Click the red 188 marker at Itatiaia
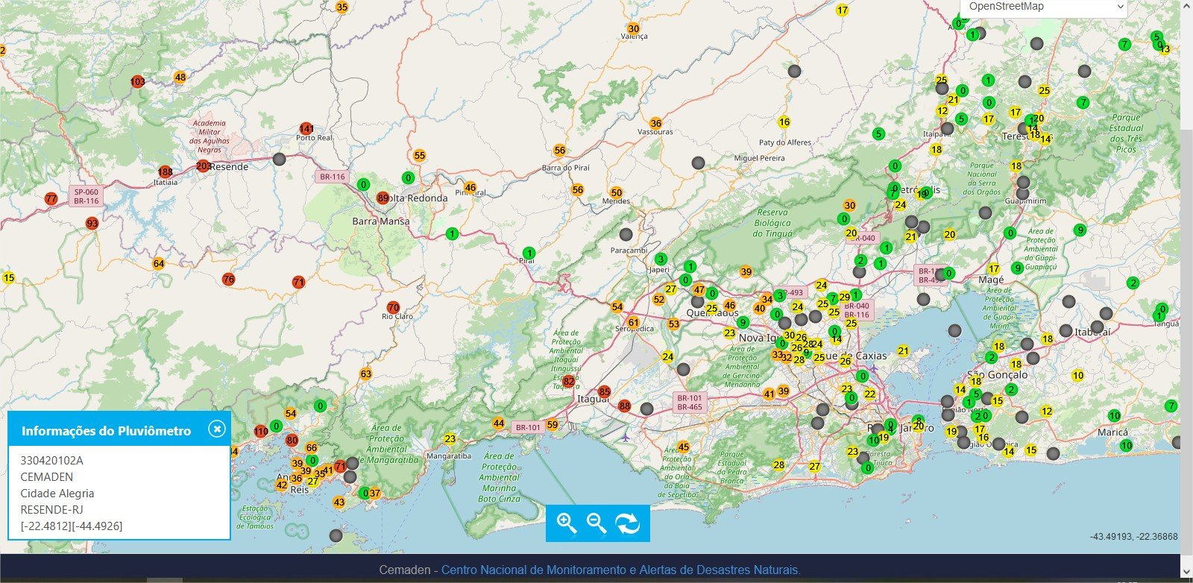1193x583 pixels. [165, 172]
